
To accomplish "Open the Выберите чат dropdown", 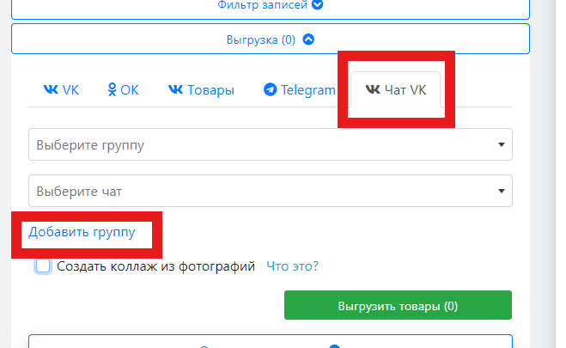I will click(258, 191).
